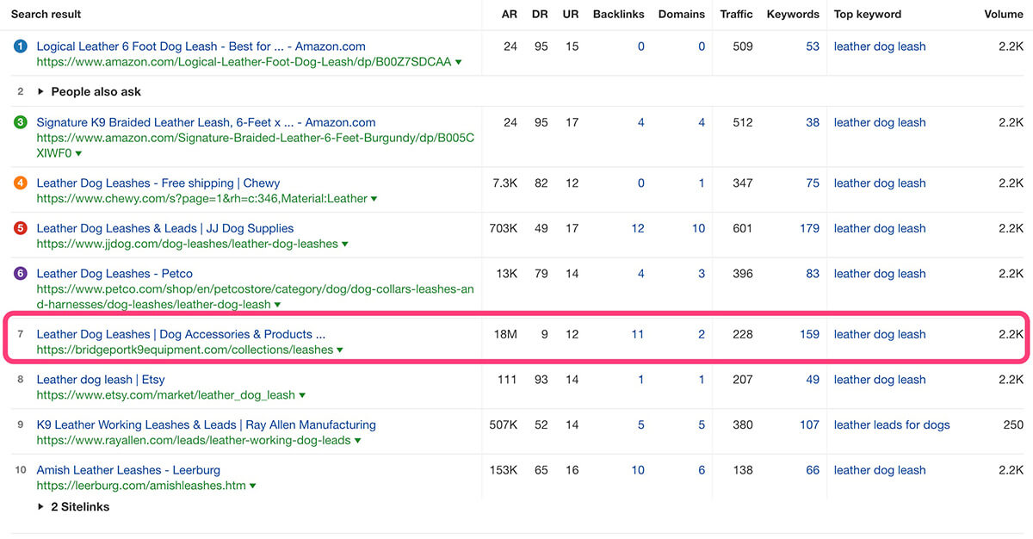
Task: Click the green rank 3 position badge
Action: (x=21, y=122)
